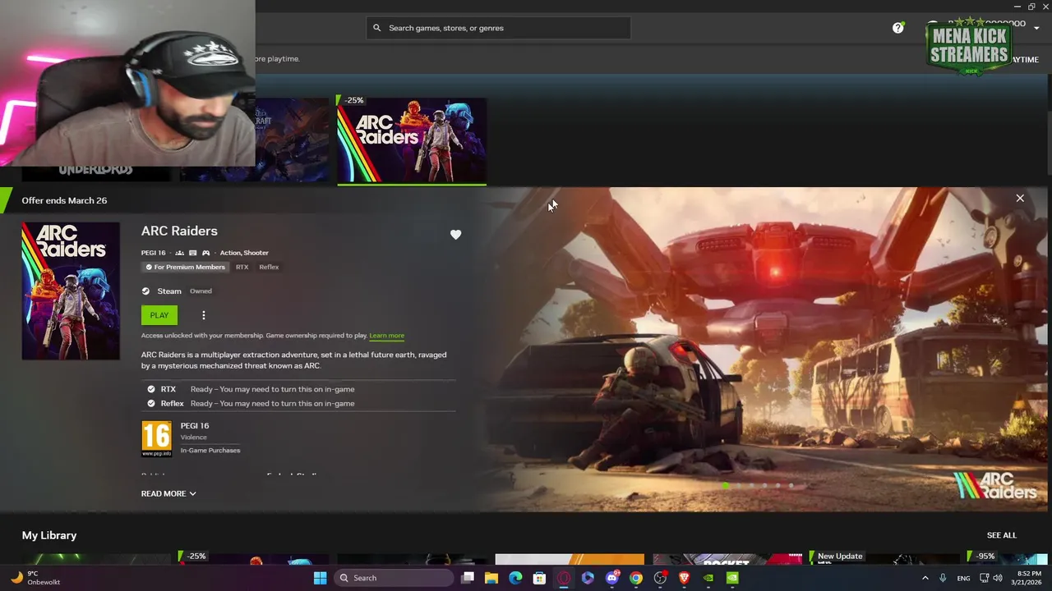
Task: Toggle the favorite heart icon for ARC Raiders
Action: point(455,235)
